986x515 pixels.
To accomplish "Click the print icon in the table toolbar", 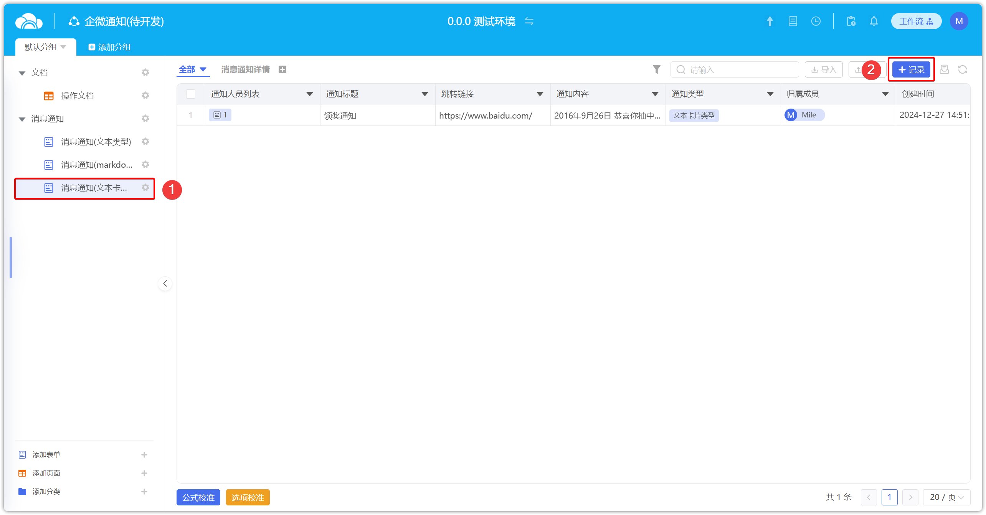I will [945, 69].
